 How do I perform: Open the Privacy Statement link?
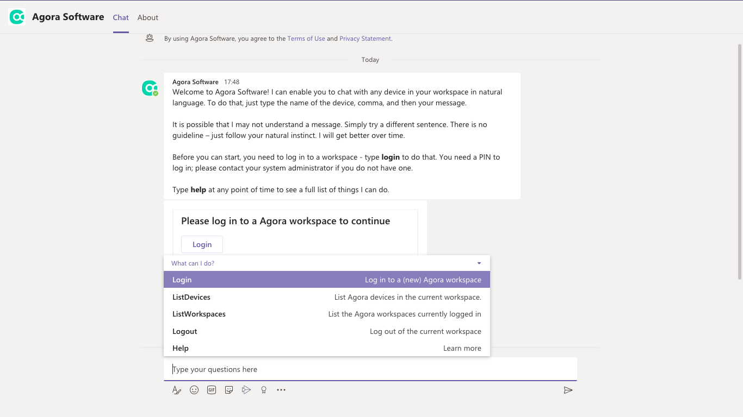(365, 39)
